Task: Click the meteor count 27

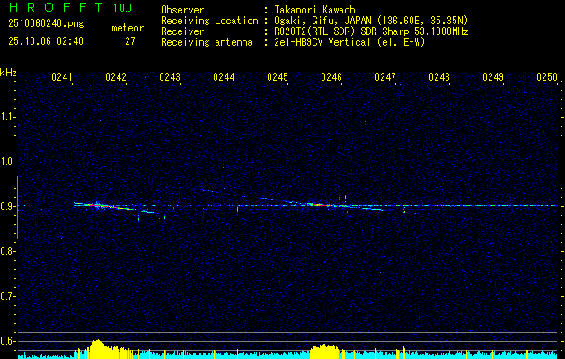Action: [129, 41]
